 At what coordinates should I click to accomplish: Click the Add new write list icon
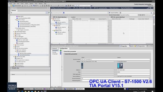[x=56, y=27]
